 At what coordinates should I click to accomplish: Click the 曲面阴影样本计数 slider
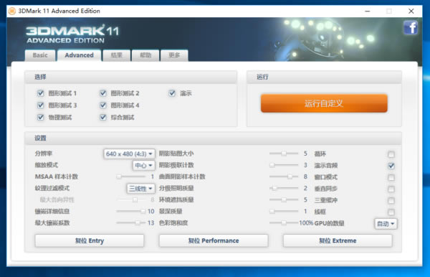(x=284, y=177)
